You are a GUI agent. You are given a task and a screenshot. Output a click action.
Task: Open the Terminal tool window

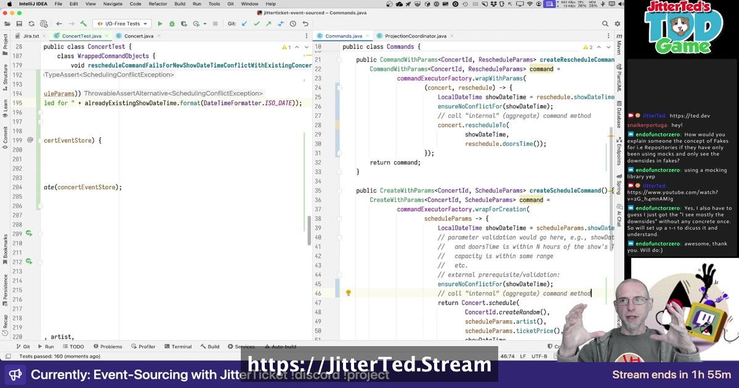pyautogui.click(x=177, y=347)
